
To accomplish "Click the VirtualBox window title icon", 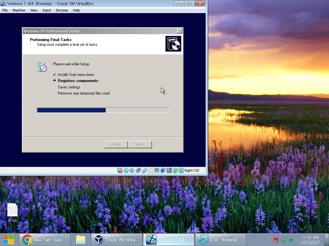I will point(3,3).
